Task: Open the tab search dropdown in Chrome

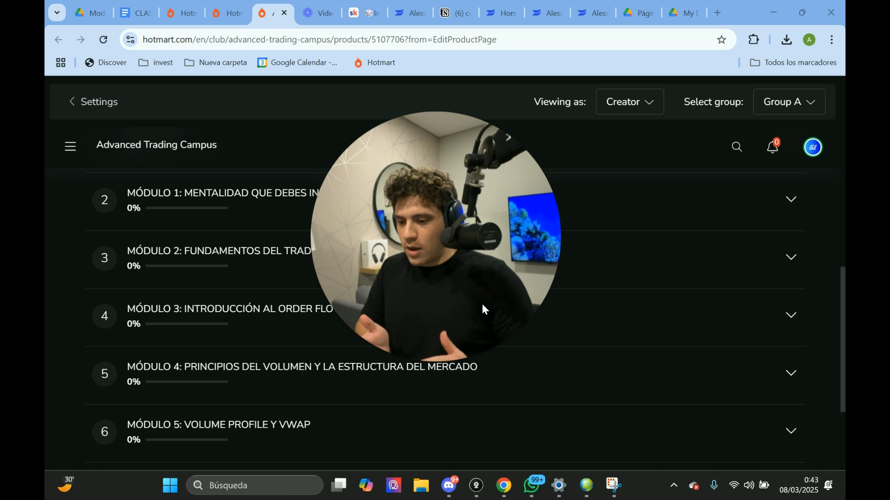Action: pyautogui.click(x=57, y=13)
